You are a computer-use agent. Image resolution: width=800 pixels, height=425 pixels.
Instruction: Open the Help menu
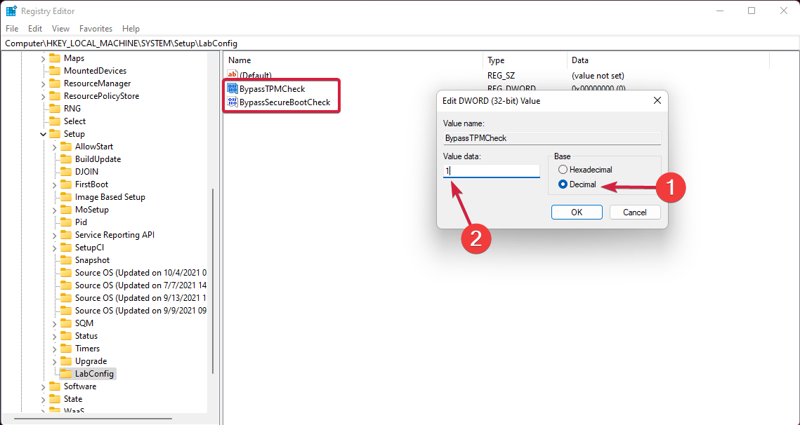131,29
